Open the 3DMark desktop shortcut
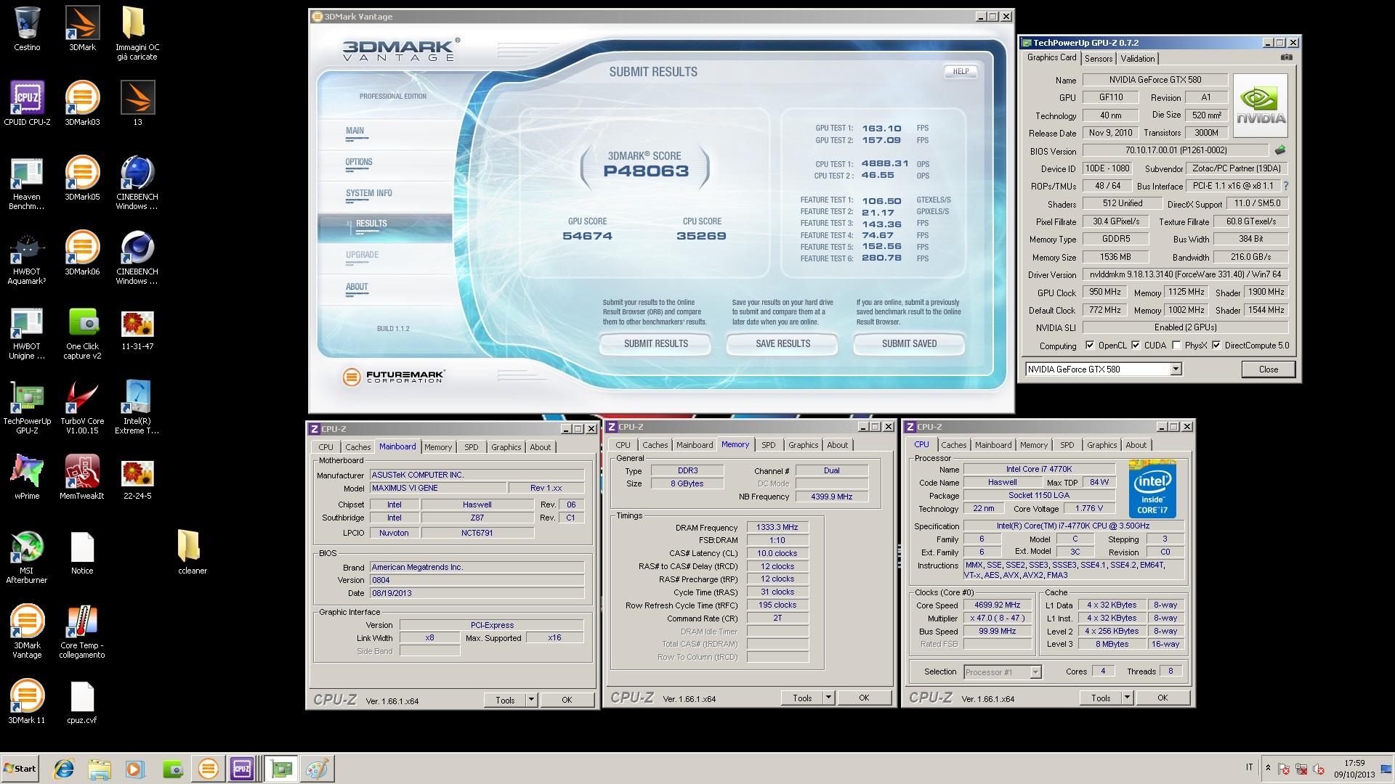The height and width of the screenshot is (784, 1395). pyautogui.click(x=82, y=29)
